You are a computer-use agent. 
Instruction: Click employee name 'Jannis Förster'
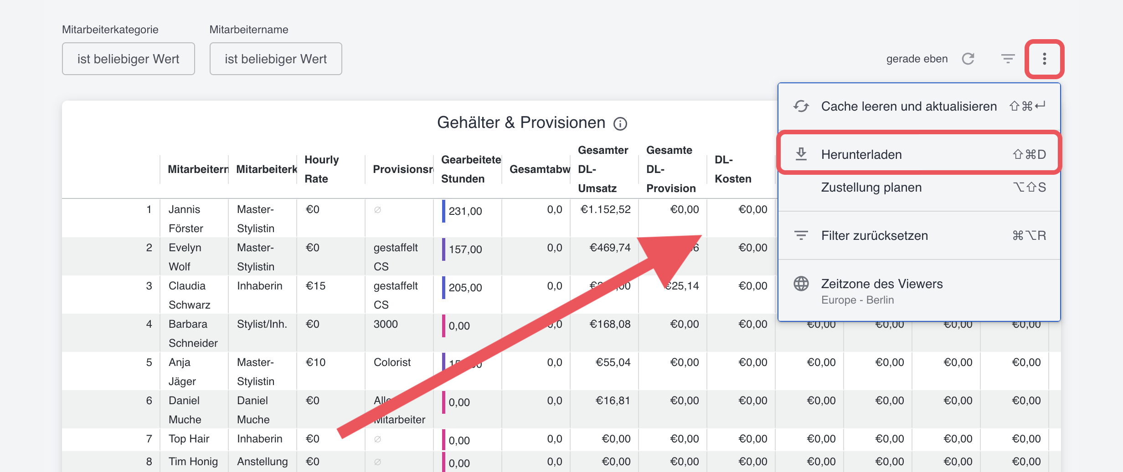186,219
